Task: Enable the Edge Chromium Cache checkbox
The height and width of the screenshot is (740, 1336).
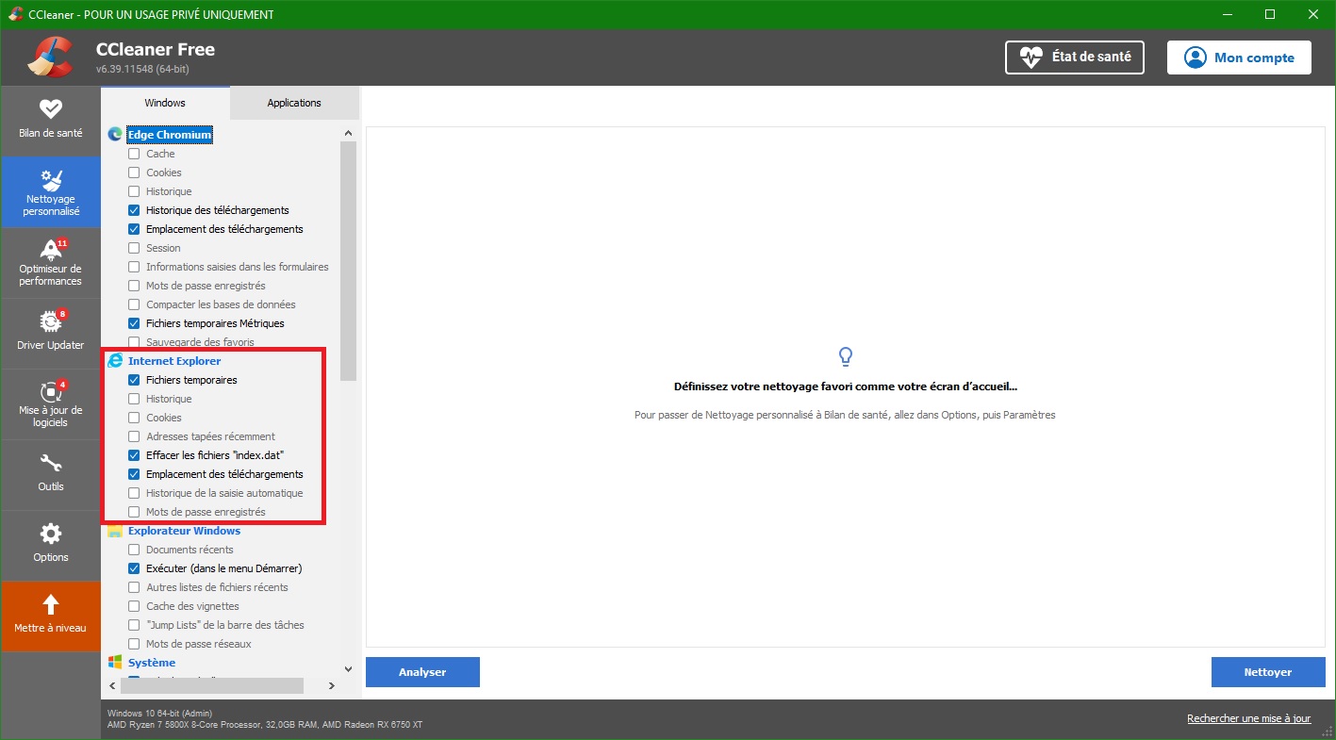Action: pyautogui.click(x=134, y=154)
